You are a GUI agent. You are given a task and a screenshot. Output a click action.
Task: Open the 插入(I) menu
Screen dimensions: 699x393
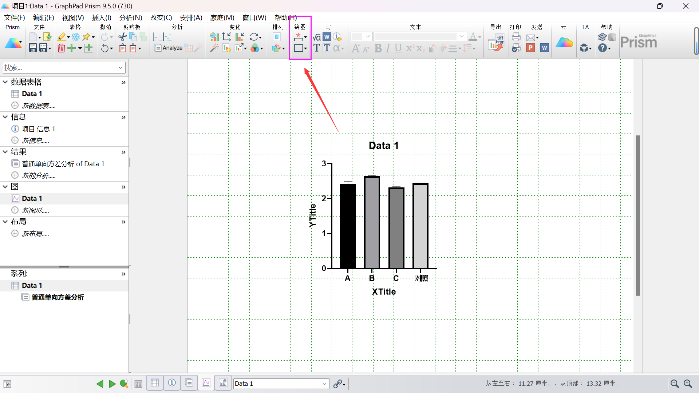pyautogui.click(x=101, y=17)
